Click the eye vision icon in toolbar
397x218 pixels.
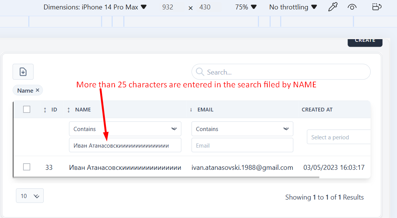click(352, 7)
